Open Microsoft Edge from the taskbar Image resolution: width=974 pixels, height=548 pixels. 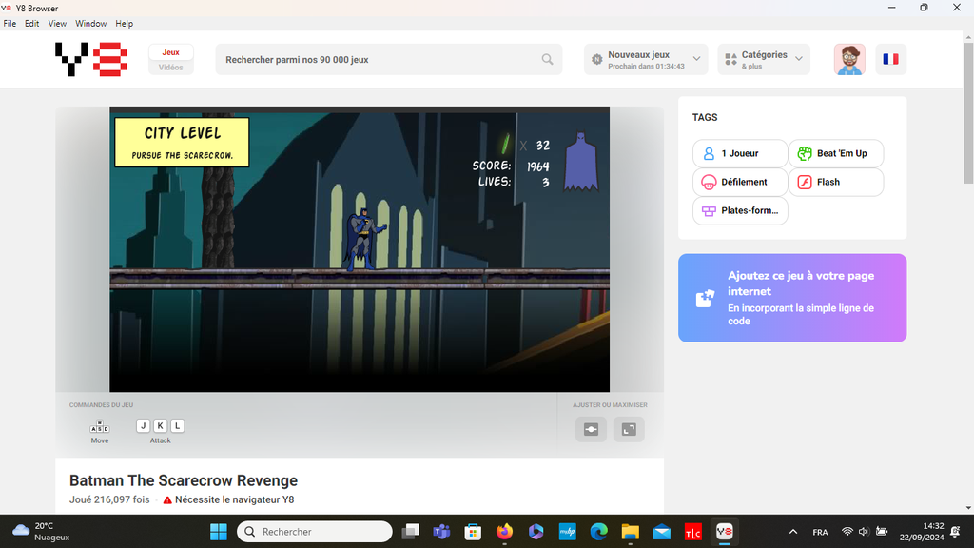click(x=598, y=532)
